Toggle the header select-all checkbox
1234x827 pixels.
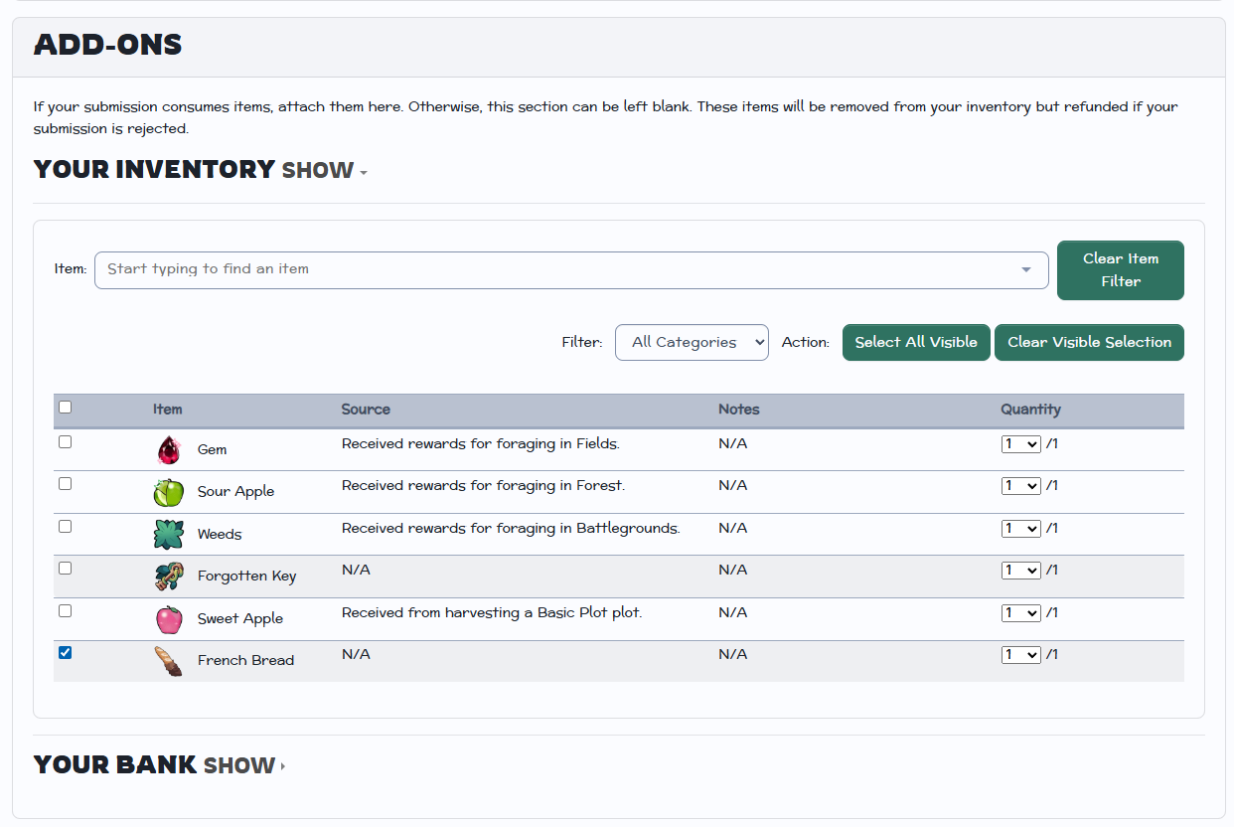(x=66, y=408)
